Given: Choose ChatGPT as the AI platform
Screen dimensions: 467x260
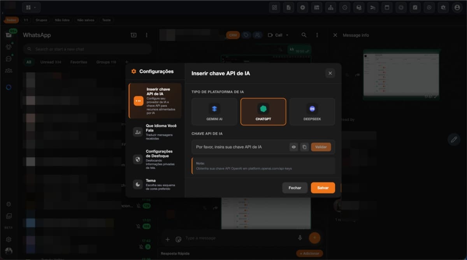Looking at the screenshot, I should pos(263,111).
